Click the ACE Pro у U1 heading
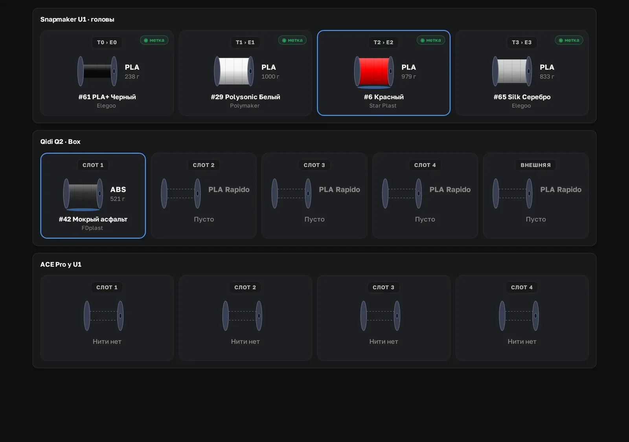 tap(61, 264)
